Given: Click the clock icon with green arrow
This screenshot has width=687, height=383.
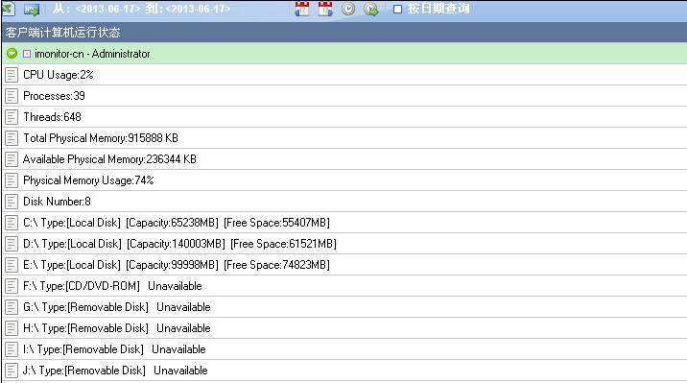Looking at the screenshot, I should 371,9.
